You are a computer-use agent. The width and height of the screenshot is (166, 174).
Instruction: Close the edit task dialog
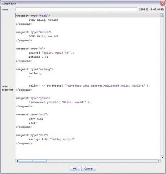pos(162,3)
